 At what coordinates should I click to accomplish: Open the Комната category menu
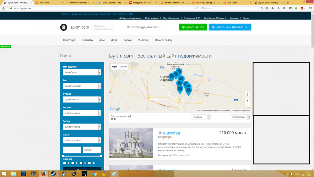[x=87, y=40]
